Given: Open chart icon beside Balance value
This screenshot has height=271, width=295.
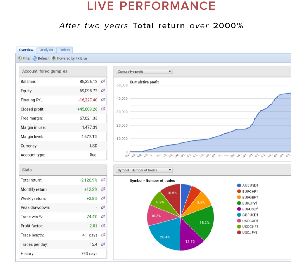Looking at the screenshot, I should pyautogui.click(x=103, y=81).
